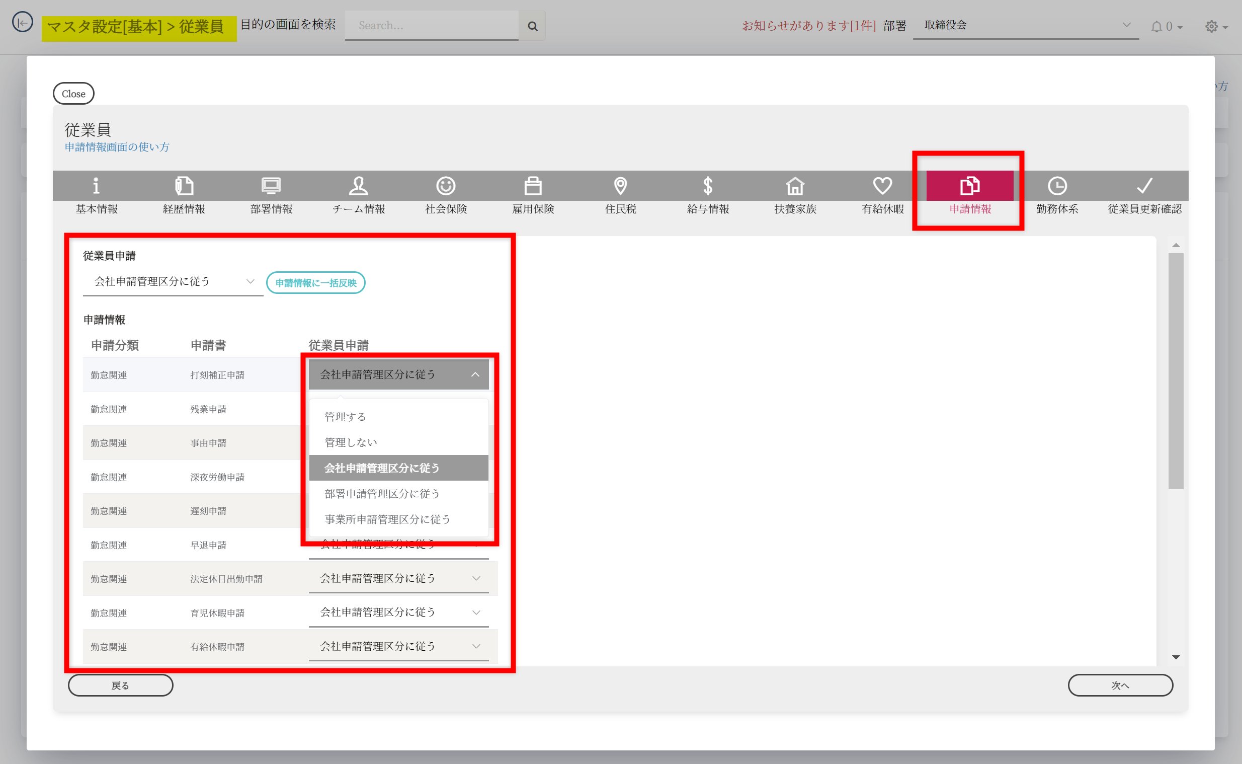Click the 勤務体系 clock icon

click(x=1057, y=186)
